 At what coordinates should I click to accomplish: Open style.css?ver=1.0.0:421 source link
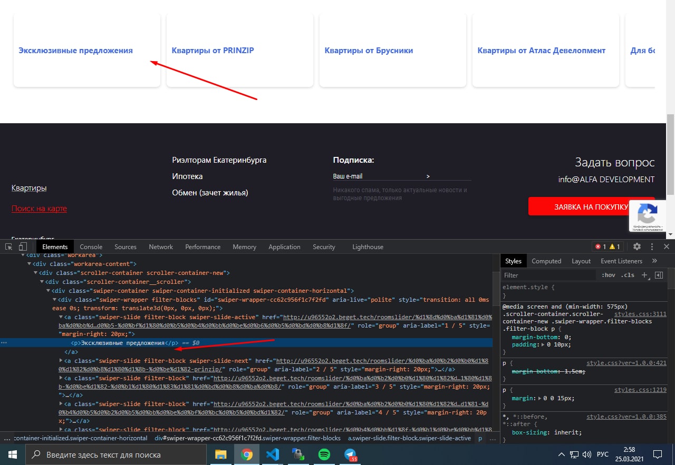click(x=627, y=363)
